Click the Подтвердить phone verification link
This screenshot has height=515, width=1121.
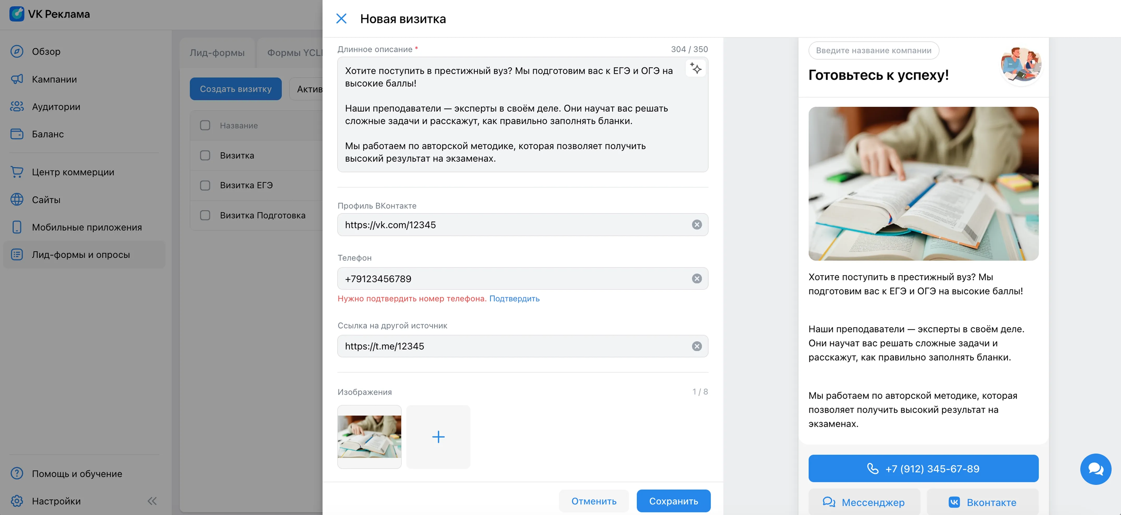pos(514,298)
